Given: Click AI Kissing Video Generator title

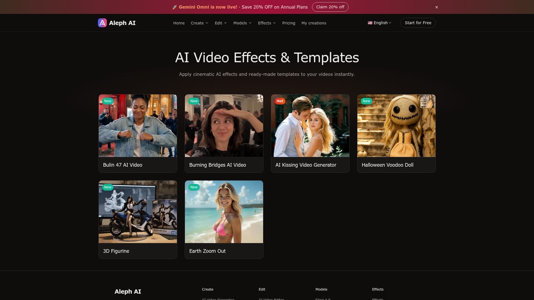Looking at the screenshot, I should 306,165.
